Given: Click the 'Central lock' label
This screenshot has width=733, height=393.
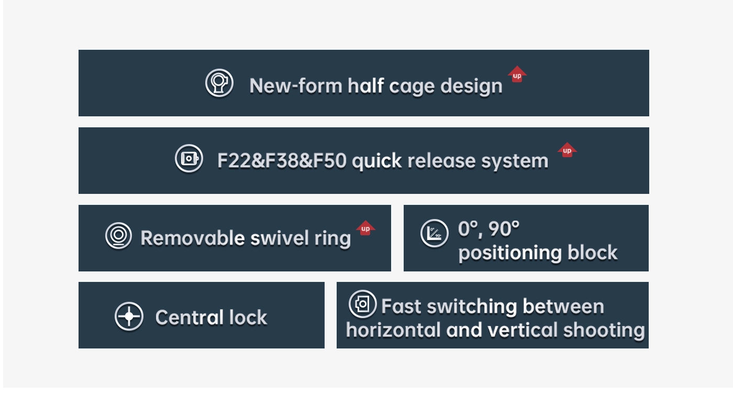Looking at the screenshot, I should [x=212, y=318].
